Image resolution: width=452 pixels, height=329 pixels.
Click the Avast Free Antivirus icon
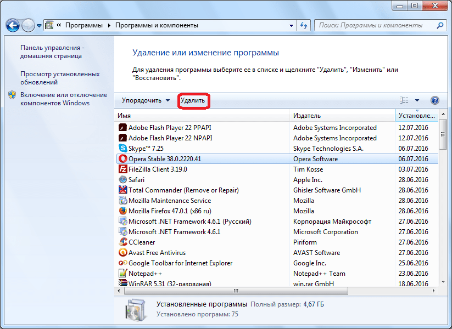click(x=123, y=252)
